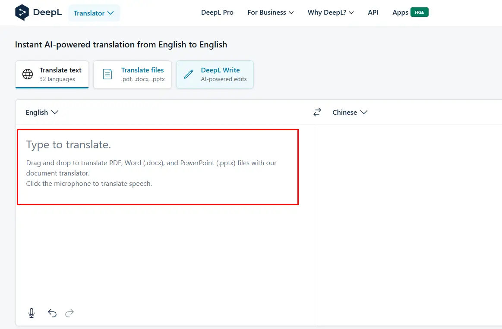Switch to the DeepL Write tab
502x329 pixels.
tap(215, 75)
